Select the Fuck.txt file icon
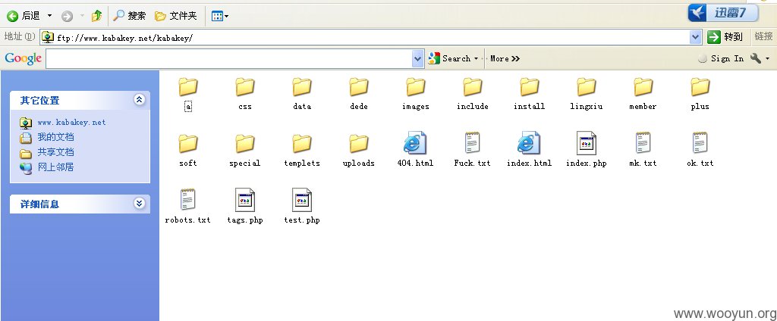The width and height of the screenshot is (777, 321). pyautogui.click(x=472, y=143)
